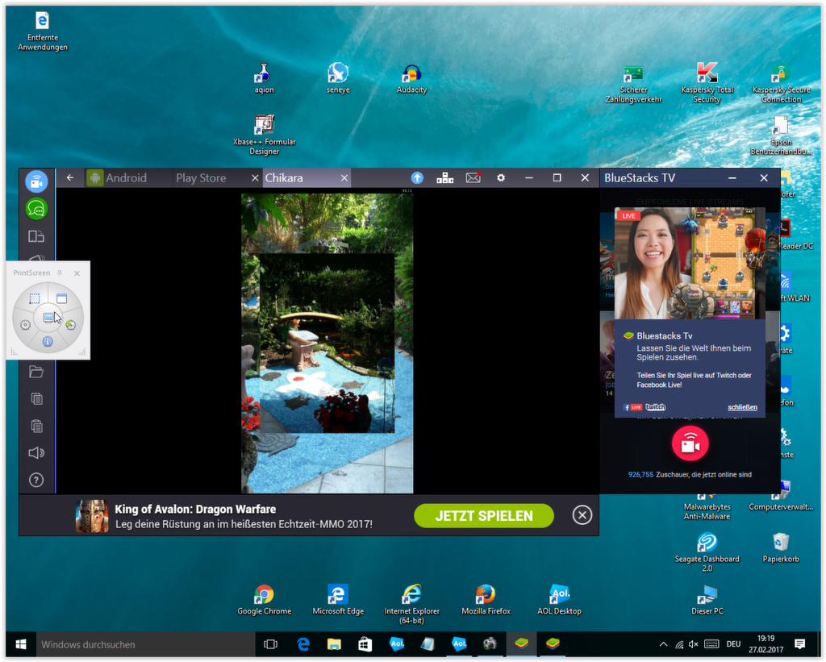
Task: Toggle the volume speaker in sidebar
Action: 36,452
